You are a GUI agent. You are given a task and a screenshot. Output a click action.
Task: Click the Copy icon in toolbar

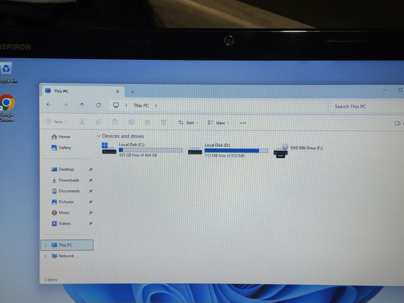(x=98, y=122)
